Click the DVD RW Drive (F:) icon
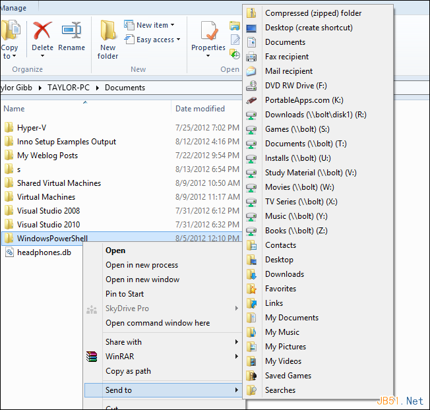This screenshot has width=430, height=410. click(251, 86)
